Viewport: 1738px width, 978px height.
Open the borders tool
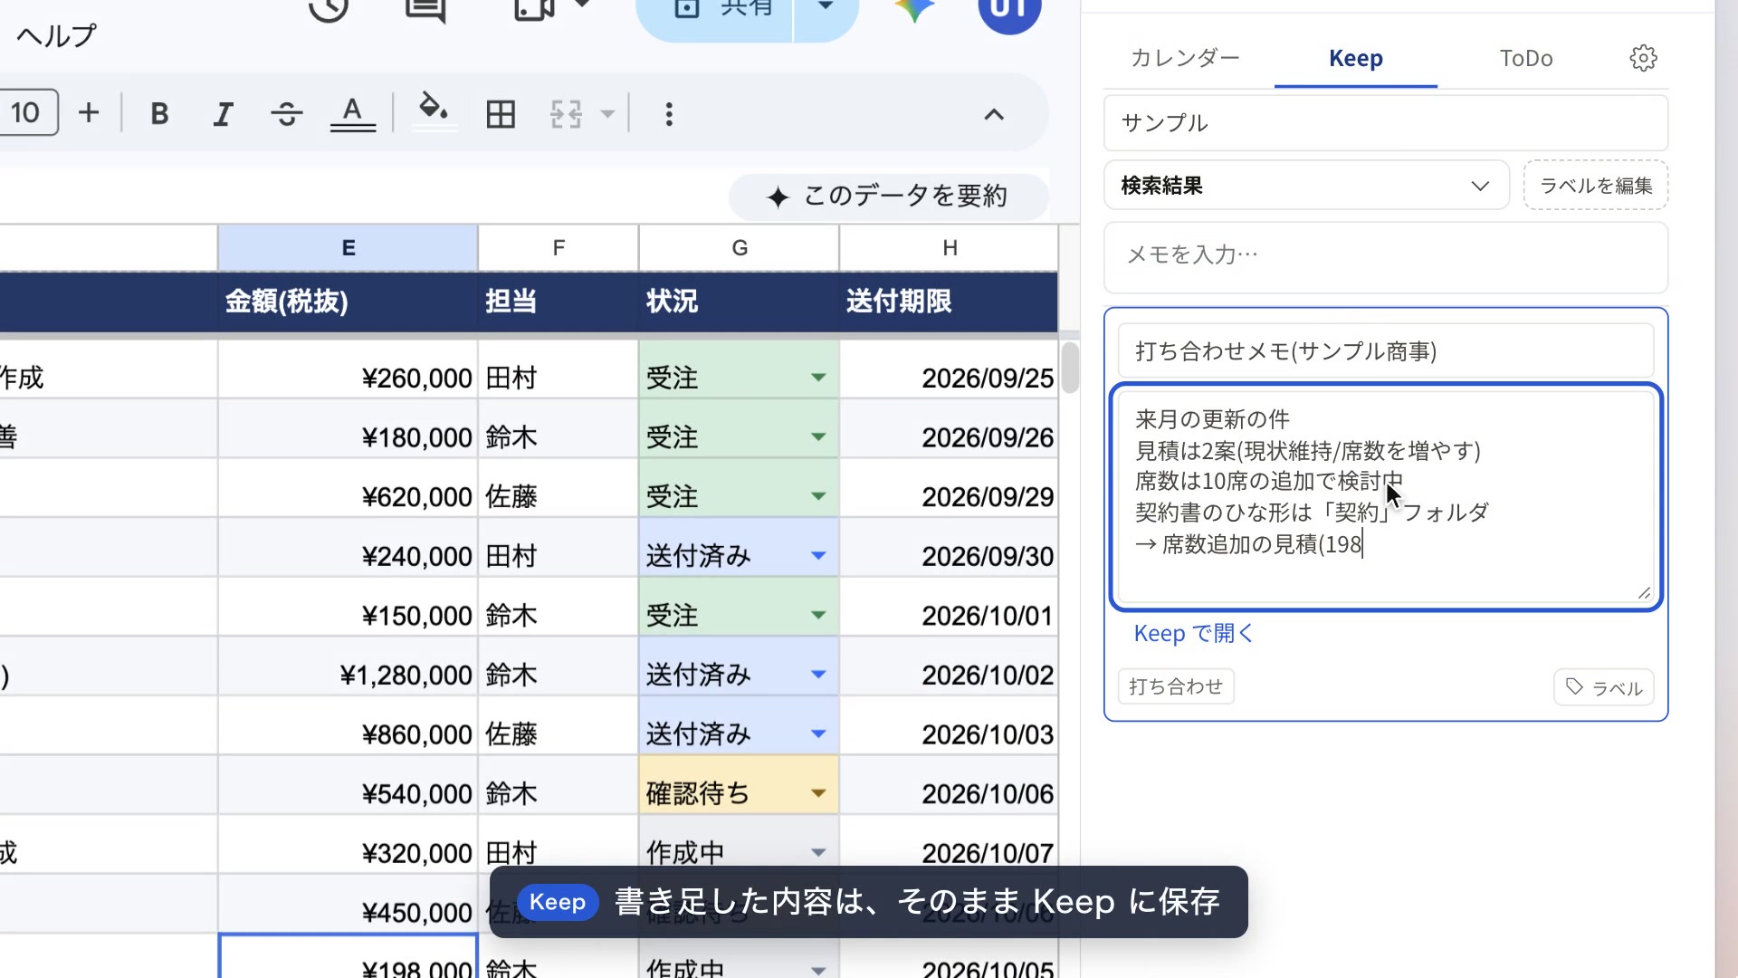point(501,114)
